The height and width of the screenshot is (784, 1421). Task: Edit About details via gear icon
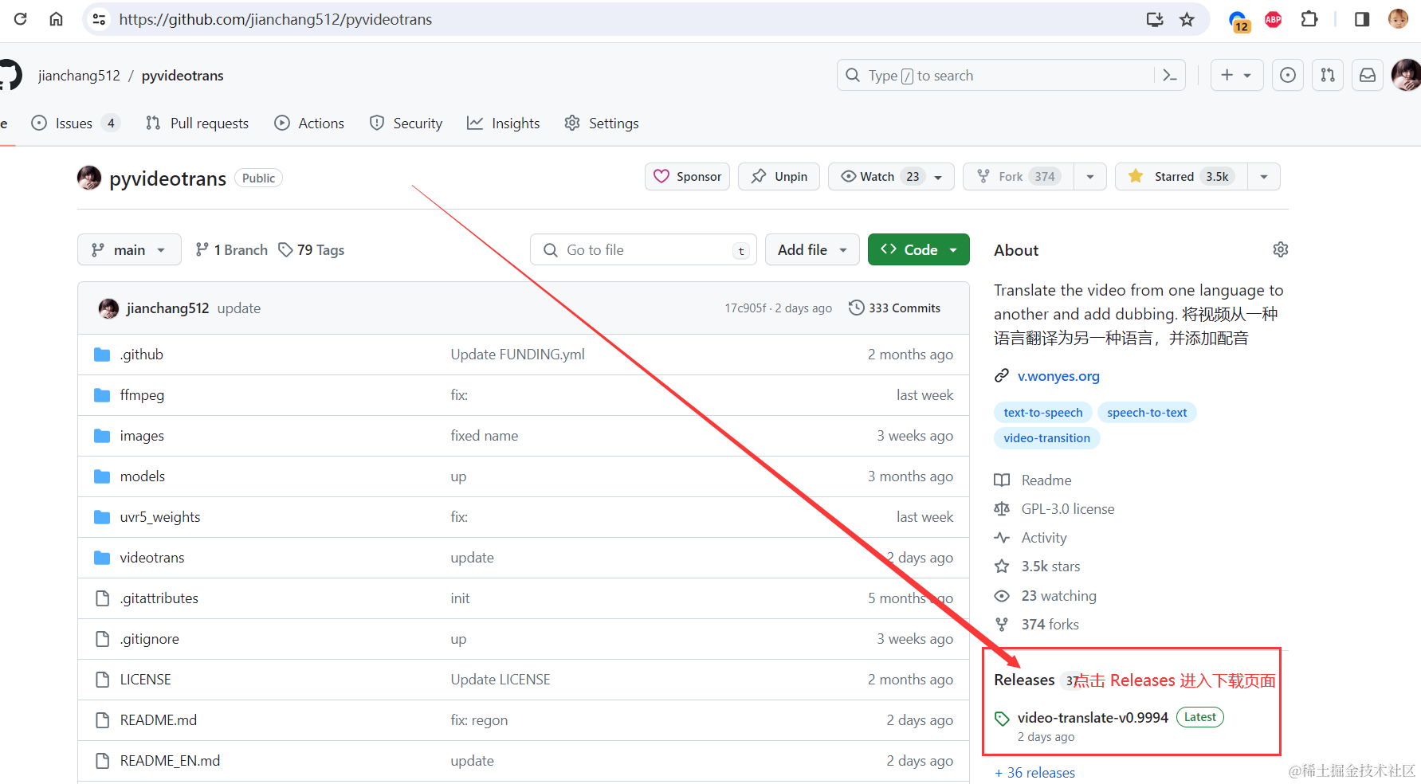click(x=1280, y=249)
